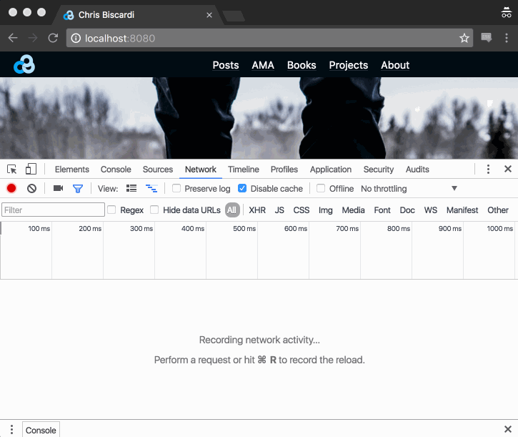The width and height of the screenshot is (518, 437).
Task: Switch to the Security tab
Action: pos(379,170)
